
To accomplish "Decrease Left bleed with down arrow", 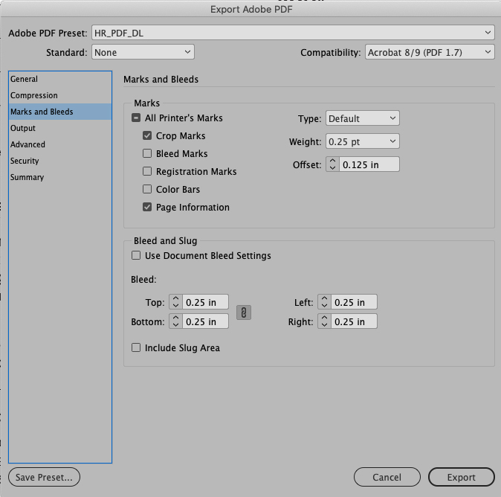I will tap(324, 305).
